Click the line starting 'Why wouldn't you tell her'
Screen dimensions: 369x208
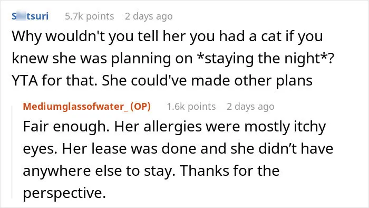167,36
